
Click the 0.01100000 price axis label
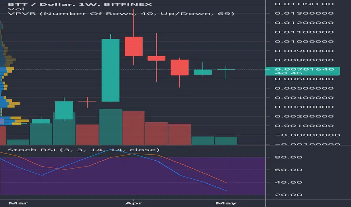(304, 32)
